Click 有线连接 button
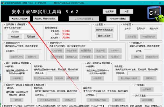 click(x=15, y=36)
